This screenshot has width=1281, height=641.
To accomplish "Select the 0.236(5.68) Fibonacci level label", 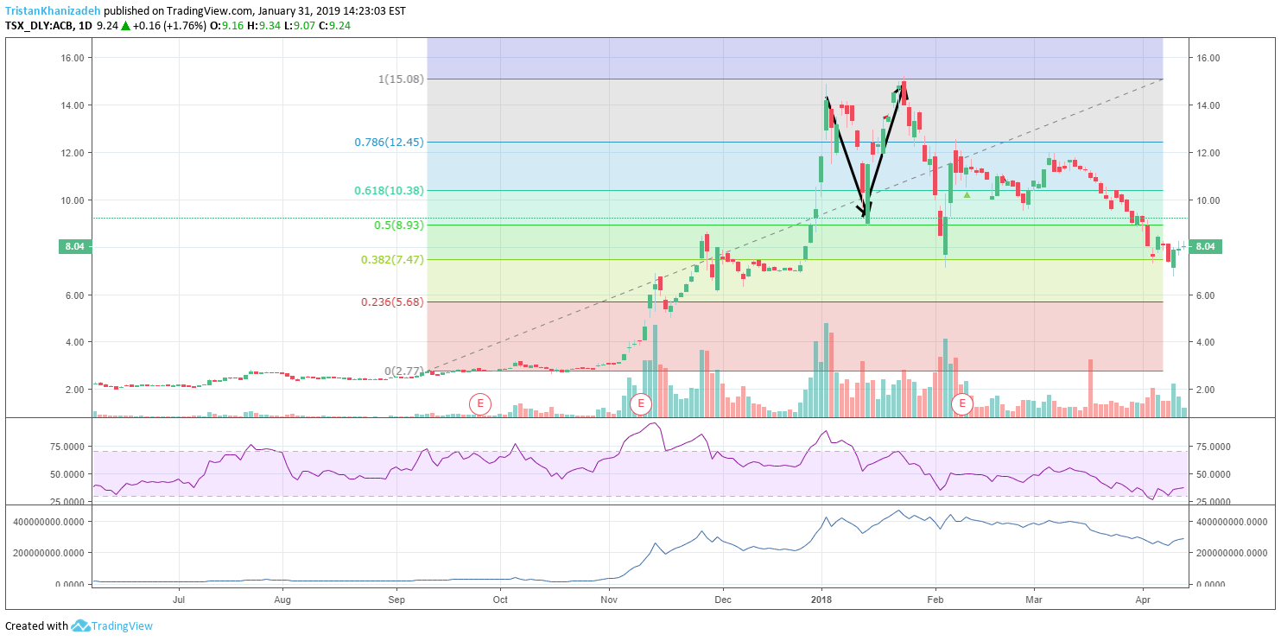I will coord(392,301).
